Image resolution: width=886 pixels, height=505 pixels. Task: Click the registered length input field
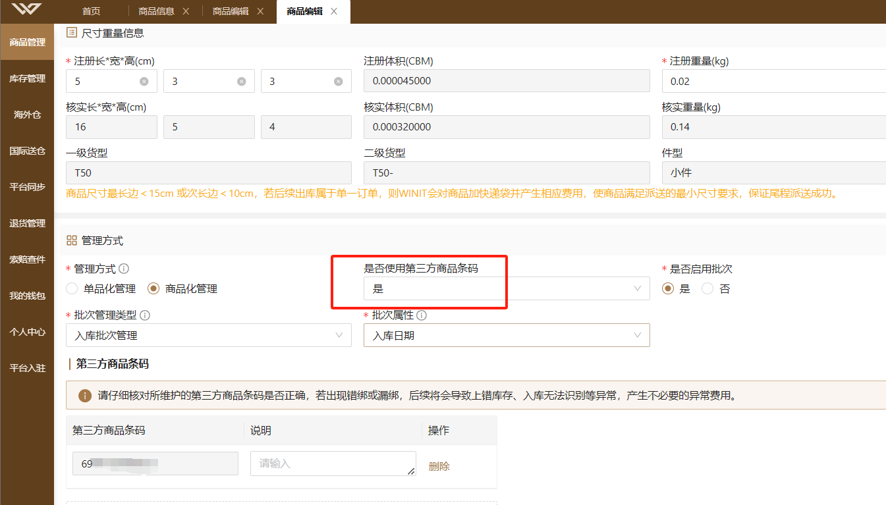[x=111, y=82]
